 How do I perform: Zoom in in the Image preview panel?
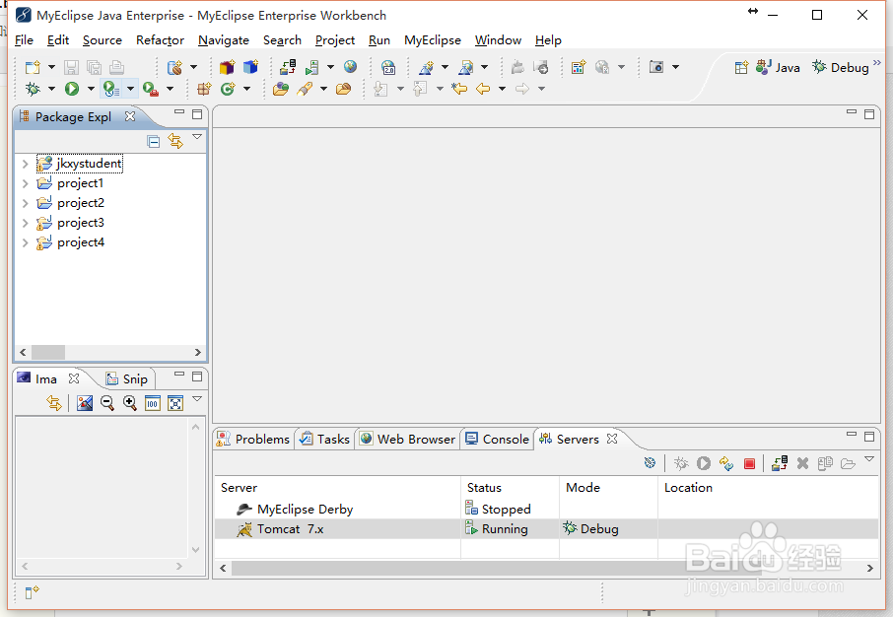click(x=130, y=403)
